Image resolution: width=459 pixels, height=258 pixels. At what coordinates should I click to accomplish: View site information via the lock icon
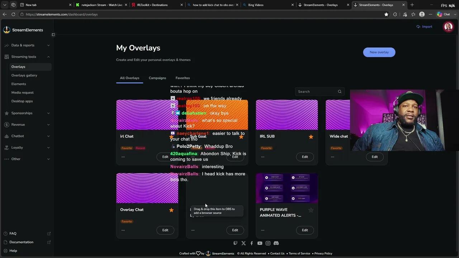click(x=22, y=14)
